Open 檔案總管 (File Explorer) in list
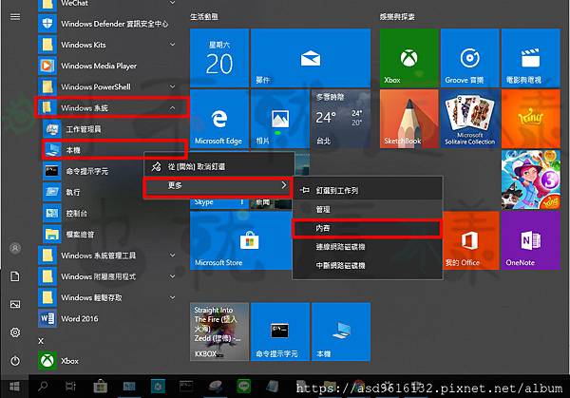 pos(113,235)
